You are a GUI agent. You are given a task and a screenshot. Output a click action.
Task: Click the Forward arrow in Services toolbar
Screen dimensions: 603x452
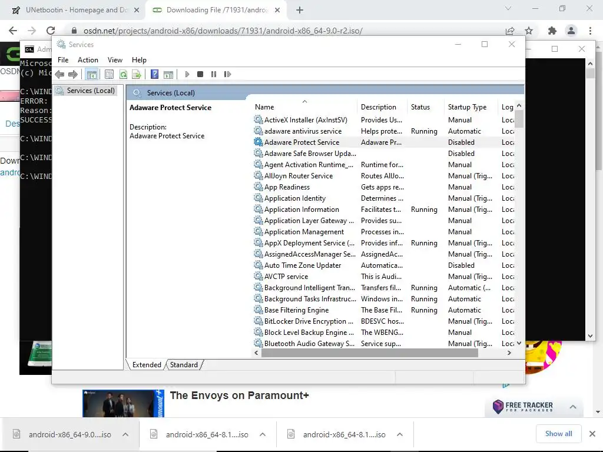[72, 74]
